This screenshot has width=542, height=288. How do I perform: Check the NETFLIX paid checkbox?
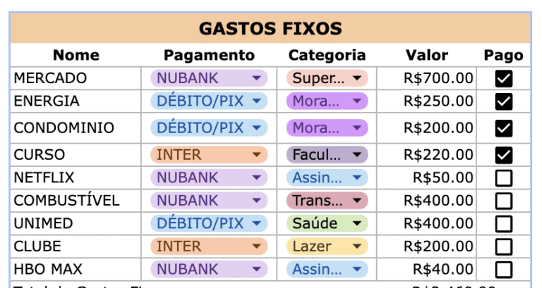point(503,178)
